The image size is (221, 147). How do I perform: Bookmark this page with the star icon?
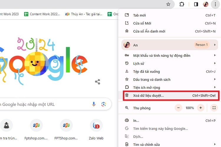pos(168,4)
